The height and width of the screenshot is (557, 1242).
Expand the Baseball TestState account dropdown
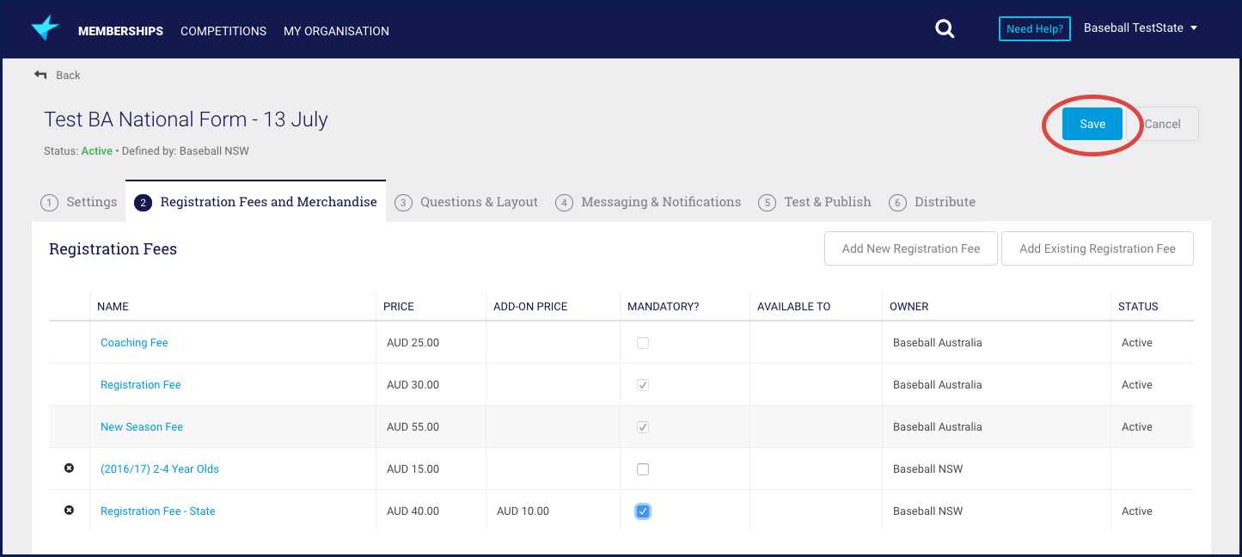(x=1140, y=28)
